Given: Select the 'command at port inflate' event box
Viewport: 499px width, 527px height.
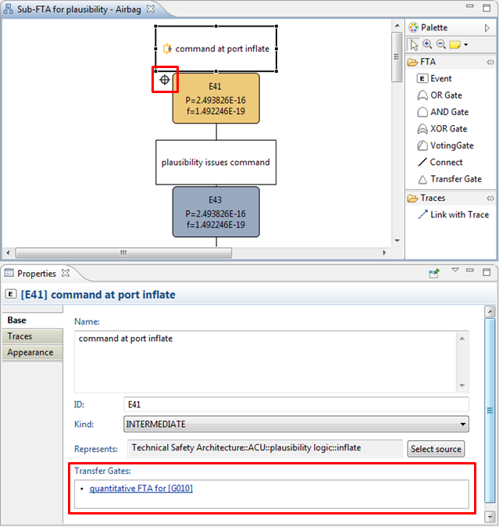Looking at the screenshot, I should coord(216,48).
